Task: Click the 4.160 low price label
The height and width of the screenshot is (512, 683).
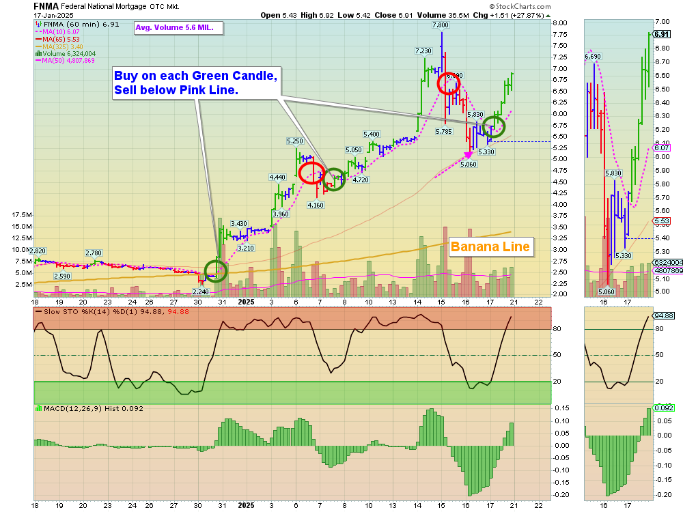Action: pos(316,205)
